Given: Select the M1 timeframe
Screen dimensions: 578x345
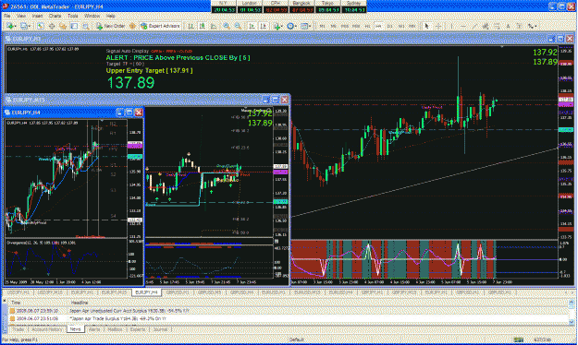Looking at the screenshot, I should [x=322, y=26].
